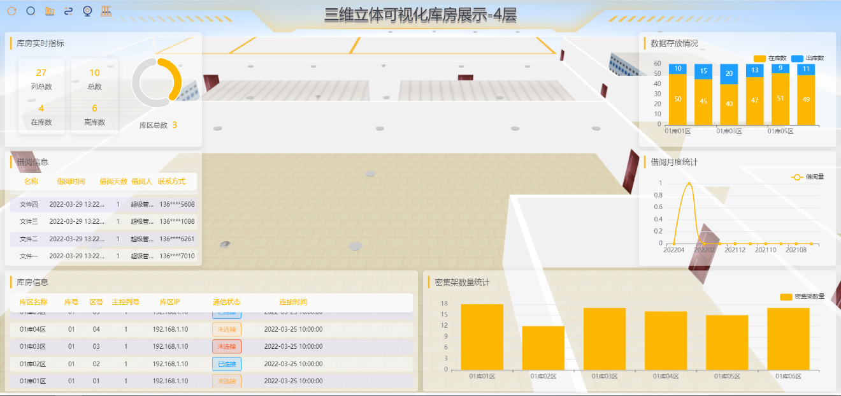Click the route switch icon in toolbar
The height and width of the screenshot is (396, 841).
coord(69,11)
